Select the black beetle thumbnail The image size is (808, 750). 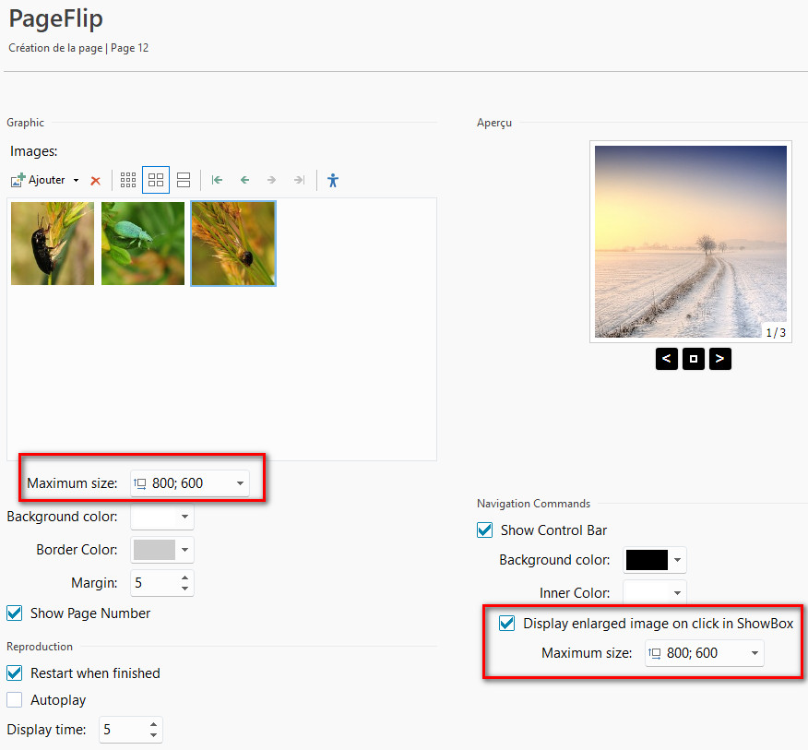click(53, 244)
